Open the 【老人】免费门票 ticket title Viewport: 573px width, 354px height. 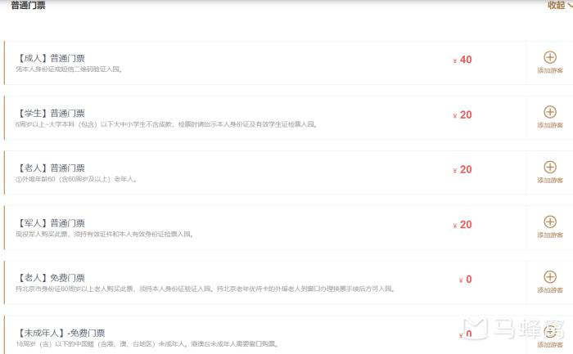50,278
